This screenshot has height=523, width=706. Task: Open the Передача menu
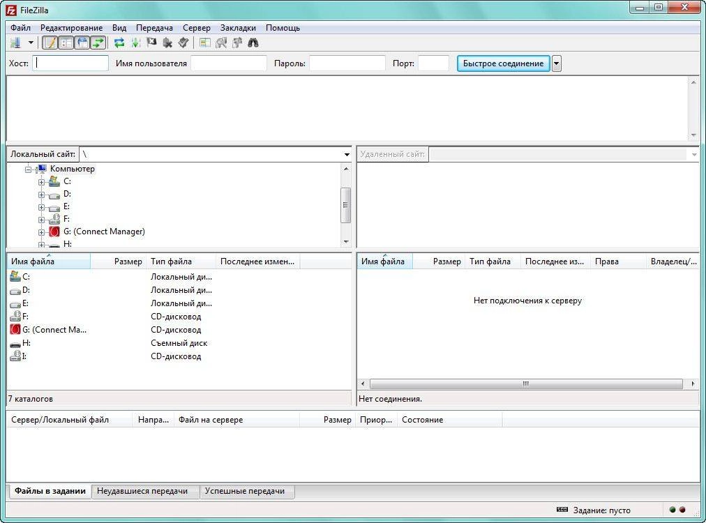coord(154,28)
